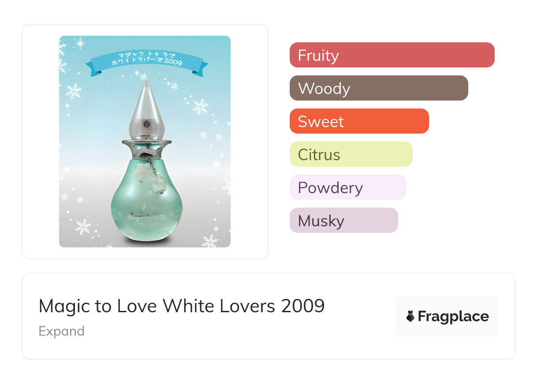The width and height of the screenshot is (537, 381).
Task: Click the sparkle star at the image's top-left
Action: (x=80, y=43)
